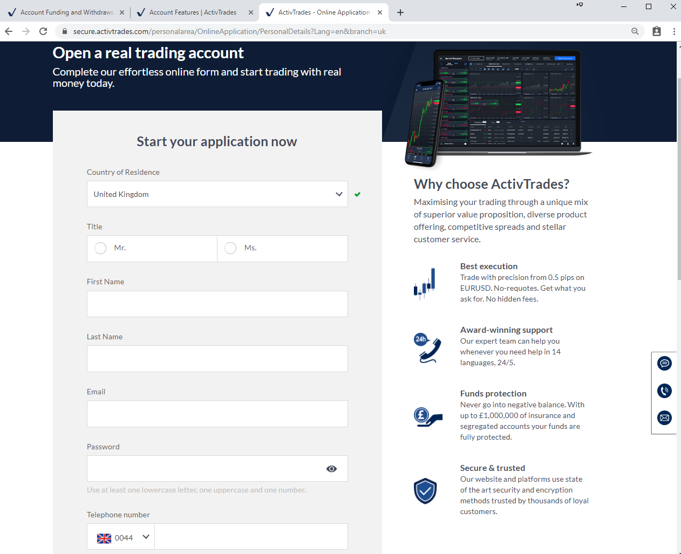The height and width of the screenshot is (554, 681).
Task: Click the 'Why choose ActivTrades?' heading
Action: click(x=492, y=184)
